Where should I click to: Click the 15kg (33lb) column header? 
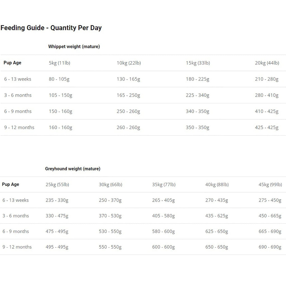pos(198,63)
